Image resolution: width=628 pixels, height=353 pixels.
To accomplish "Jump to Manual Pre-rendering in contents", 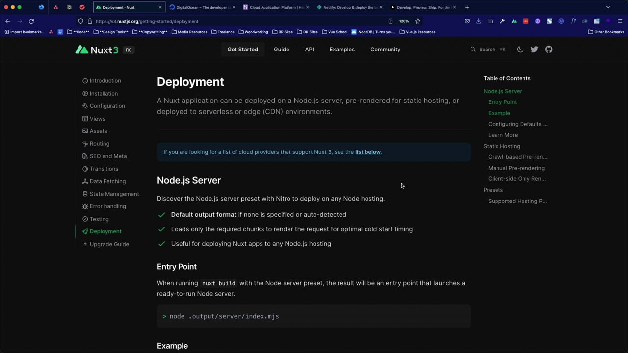I will pos(516,168).
